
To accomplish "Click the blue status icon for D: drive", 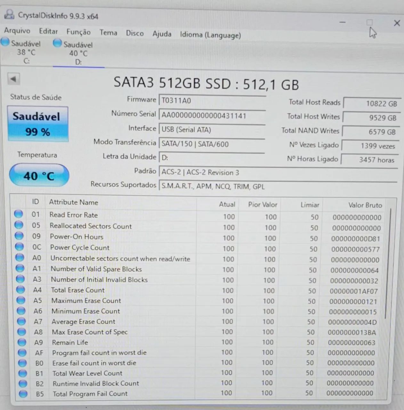I will [57, 43].
